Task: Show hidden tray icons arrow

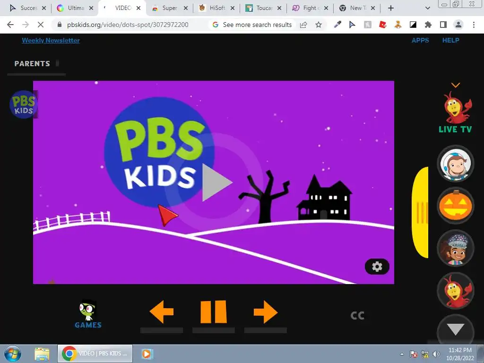Action: 402,354
